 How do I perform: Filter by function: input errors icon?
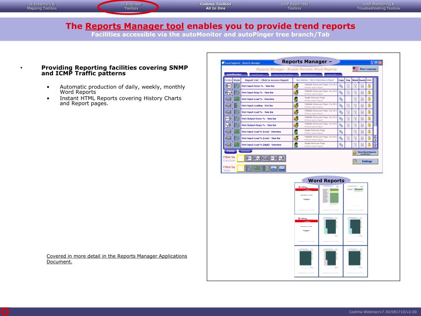point(249,158)
